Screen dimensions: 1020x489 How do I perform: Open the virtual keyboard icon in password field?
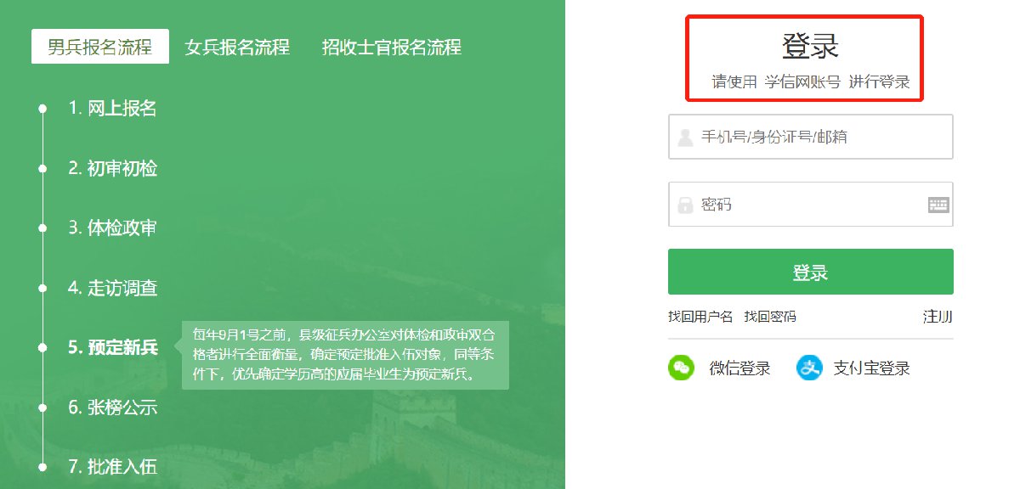coord(938,205)
